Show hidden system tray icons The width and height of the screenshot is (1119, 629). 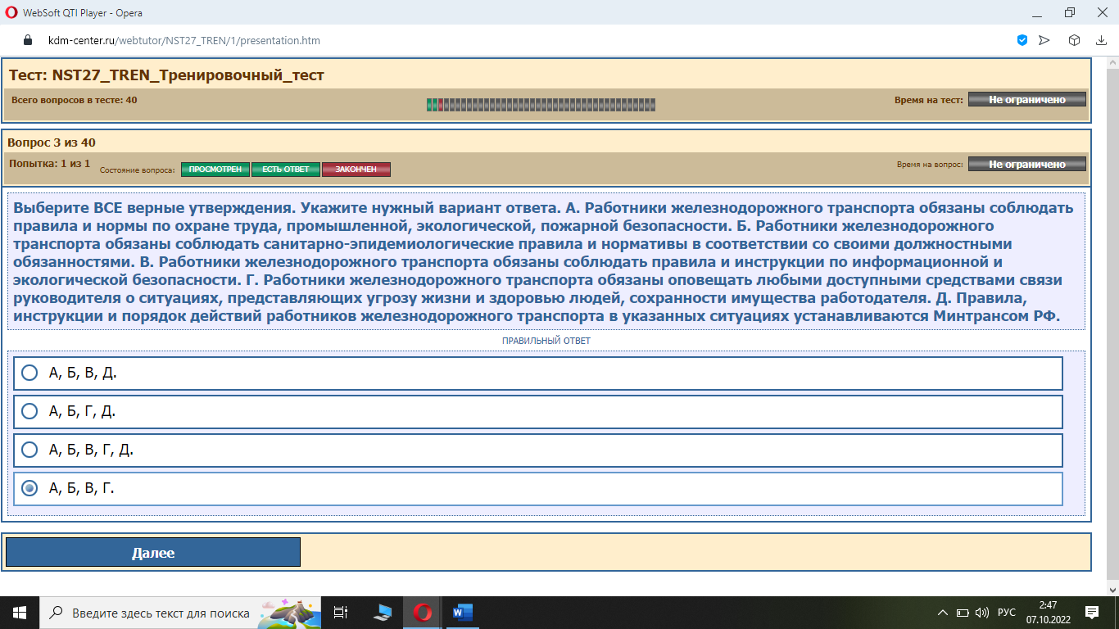coord(943,613)
